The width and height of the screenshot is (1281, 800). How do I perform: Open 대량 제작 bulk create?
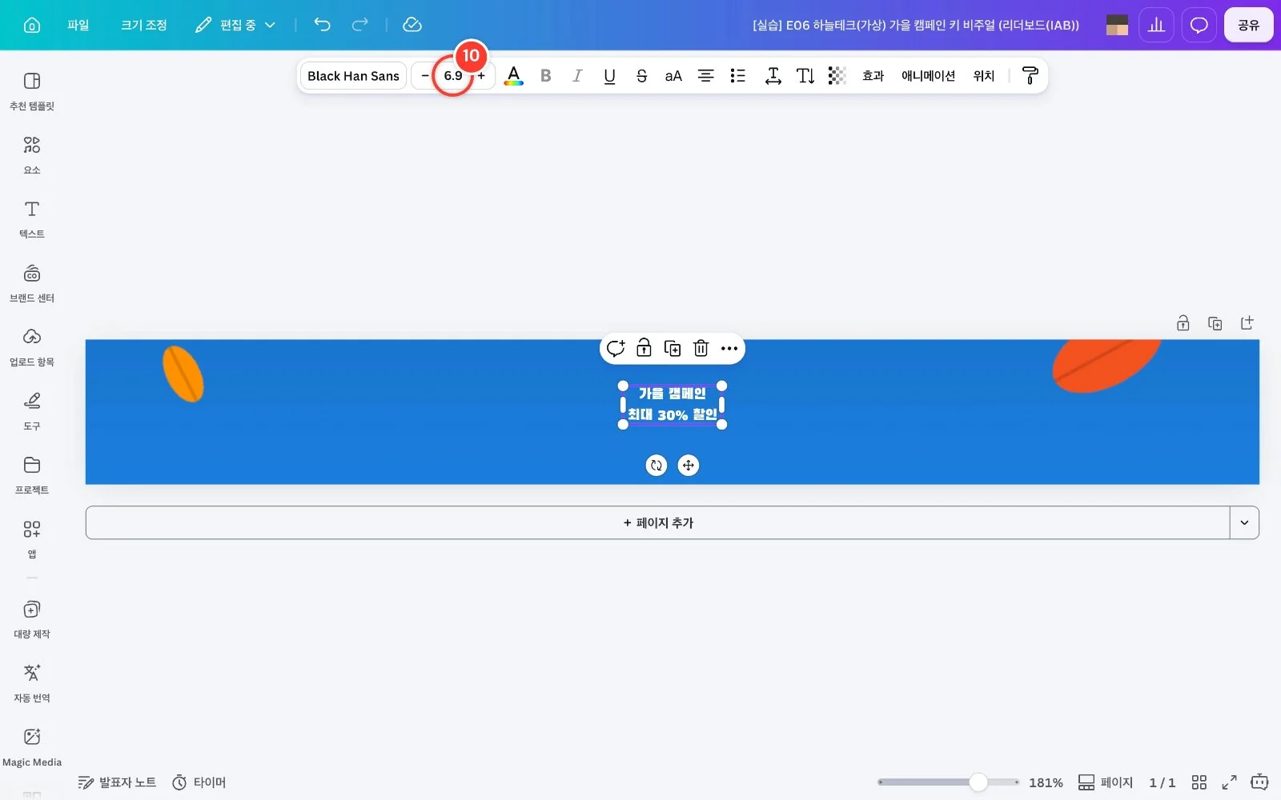point(32,619)
